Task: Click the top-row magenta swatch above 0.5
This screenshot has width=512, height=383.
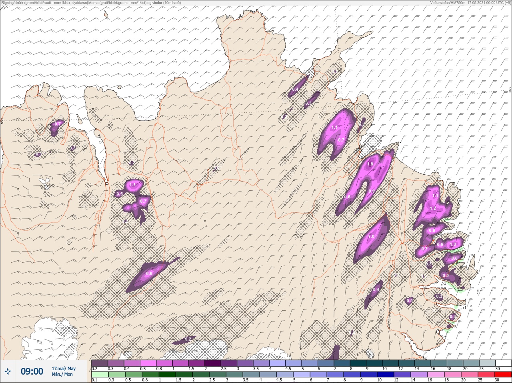Action: click(x=148, y=363)
